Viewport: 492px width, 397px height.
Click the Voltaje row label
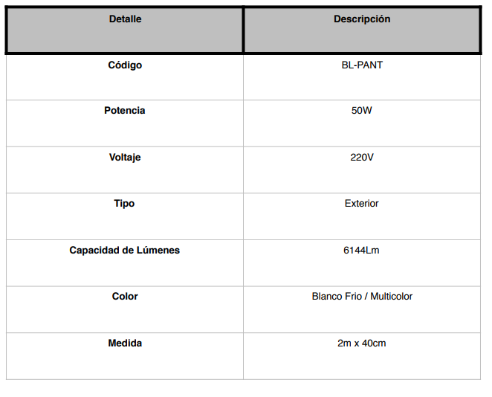pyautogui.click(x=125, y=157)
